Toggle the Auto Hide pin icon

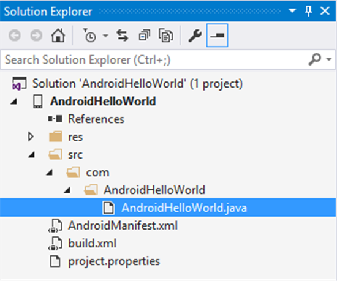point(308,11)
